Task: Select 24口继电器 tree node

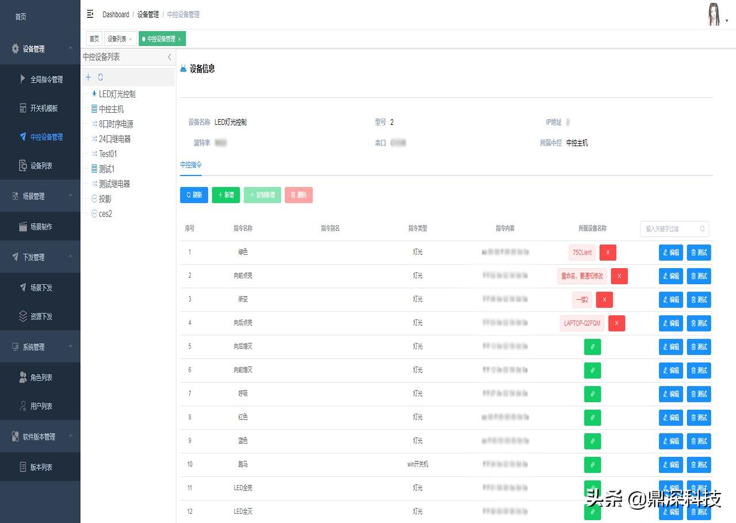Action: click(114, 139)
